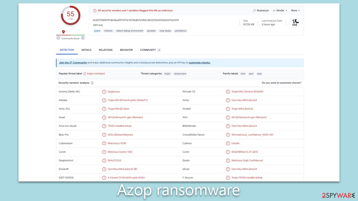Viewport: 358px width, 201px height.
Task: Click the BitDefender detection warning icon
Action: click(228, 126)
